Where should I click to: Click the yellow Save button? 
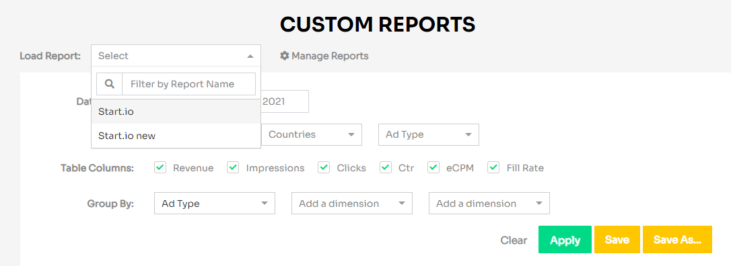[617, 240]
